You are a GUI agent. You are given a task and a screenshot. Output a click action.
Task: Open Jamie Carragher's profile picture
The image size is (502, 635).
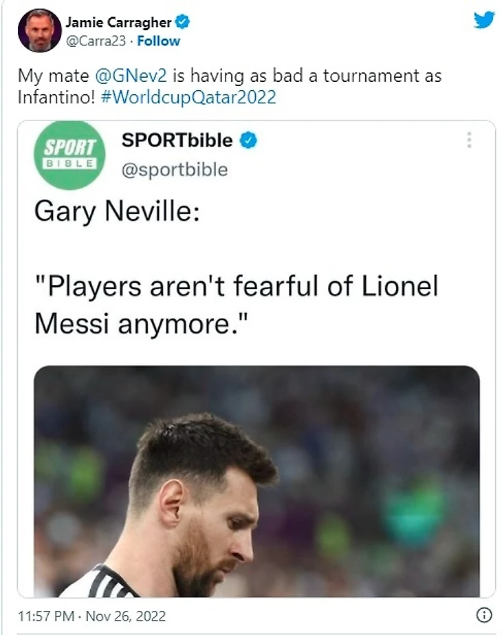click(x=39, y=31)
